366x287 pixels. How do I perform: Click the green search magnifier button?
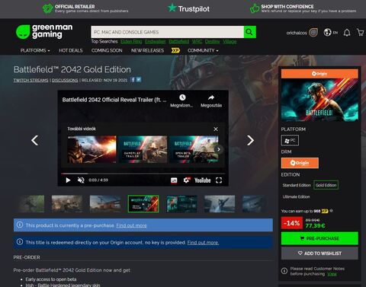(x=249, y=32)
